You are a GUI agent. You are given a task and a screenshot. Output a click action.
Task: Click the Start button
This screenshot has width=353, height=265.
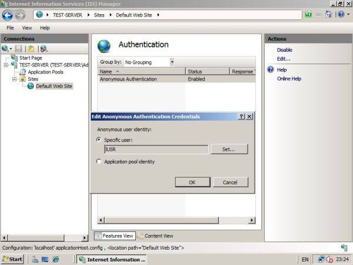(x=12, y=259)
